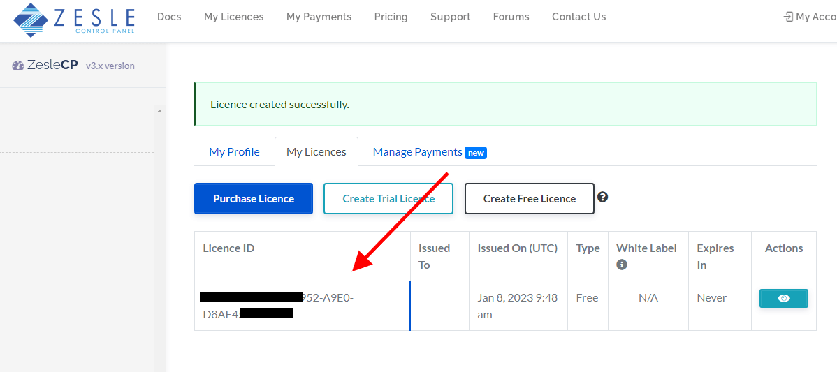Click the 'new' badge on Manage Payments
The image size is (837, 372).
coord(476,153)
